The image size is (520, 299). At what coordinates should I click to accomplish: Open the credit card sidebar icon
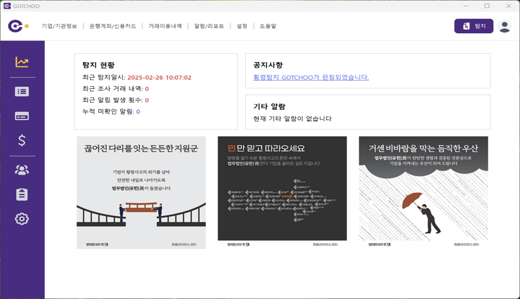tap(22, 116)
